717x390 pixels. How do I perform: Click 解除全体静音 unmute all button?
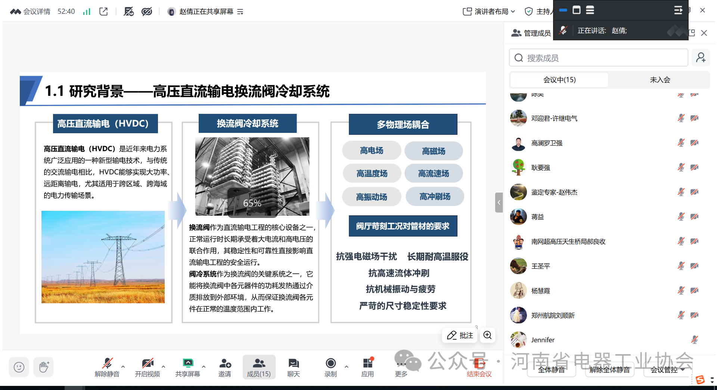coord(609,369)
